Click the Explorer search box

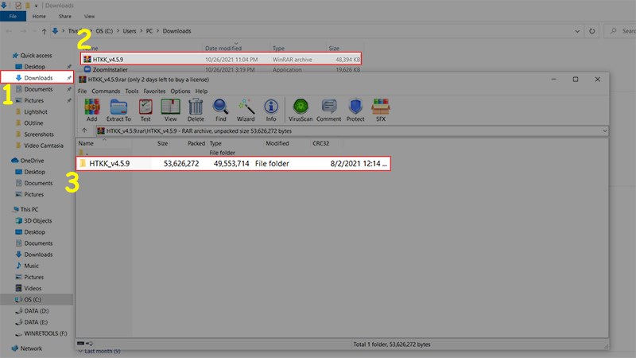click(x=620, y=31)
